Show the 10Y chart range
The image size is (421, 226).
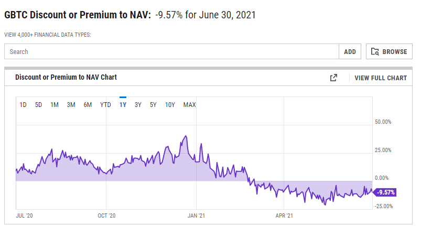[x=170, y=105]
